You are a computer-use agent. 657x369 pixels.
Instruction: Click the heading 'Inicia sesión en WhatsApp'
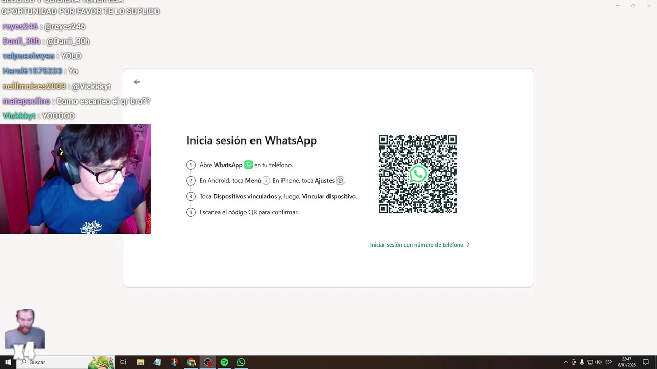pos(252,140)
